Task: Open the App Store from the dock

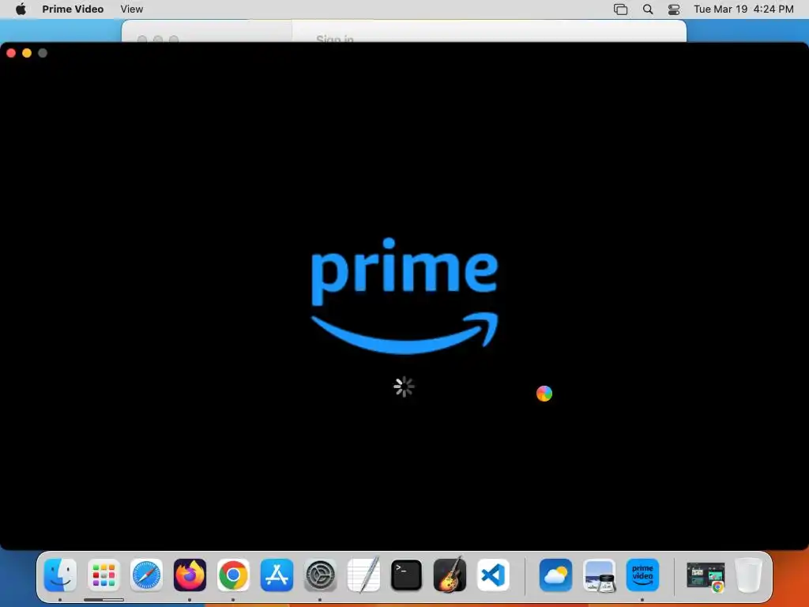Action: (x=277, y=575)
